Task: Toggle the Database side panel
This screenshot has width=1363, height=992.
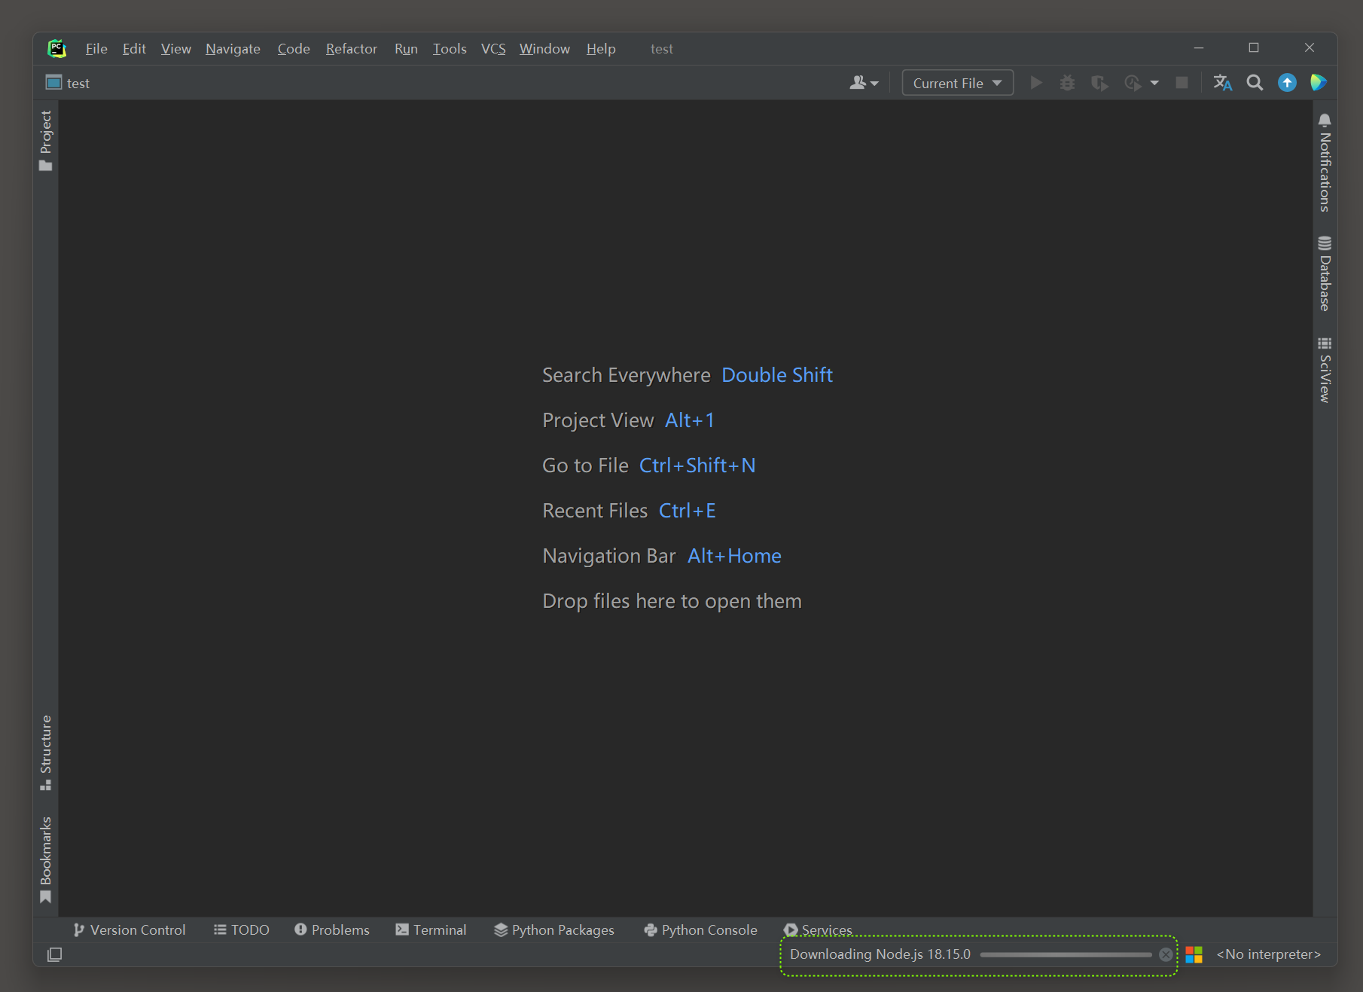Action: (1325, 273)
